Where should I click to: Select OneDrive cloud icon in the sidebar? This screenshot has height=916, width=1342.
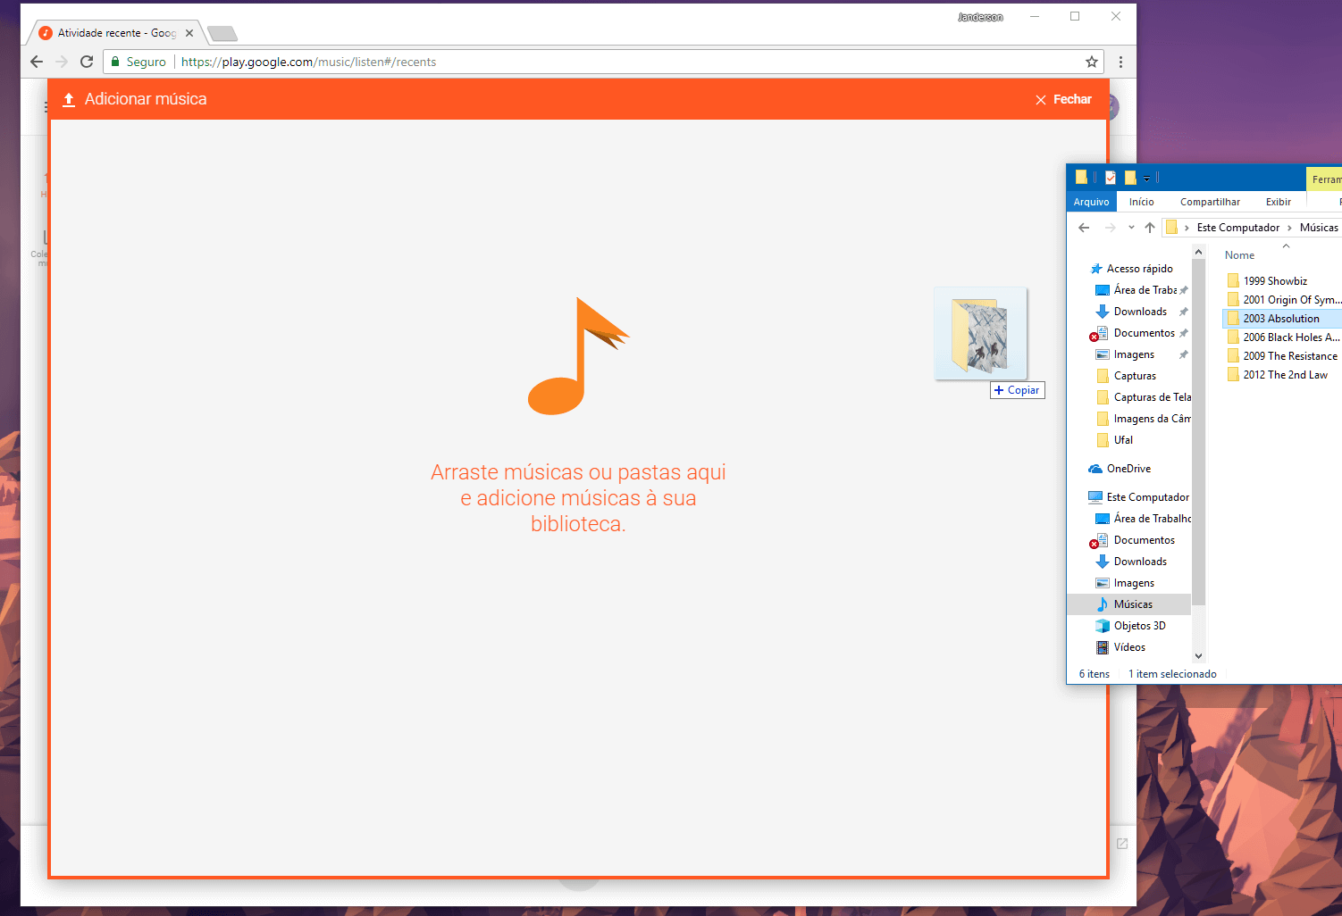point(1096,468)
